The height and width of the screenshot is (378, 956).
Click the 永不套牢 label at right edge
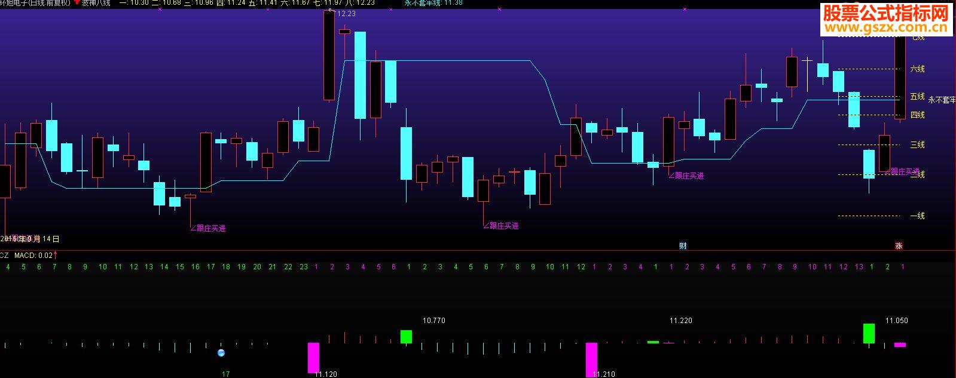(942, 100)
